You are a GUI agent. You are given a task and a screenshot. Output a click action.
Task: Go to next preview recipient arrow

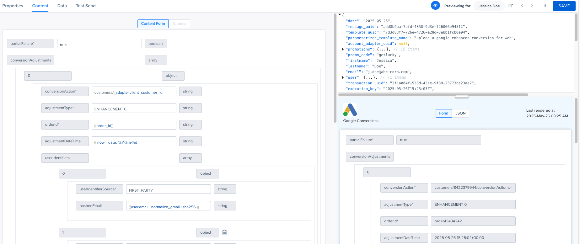[532, 6]
